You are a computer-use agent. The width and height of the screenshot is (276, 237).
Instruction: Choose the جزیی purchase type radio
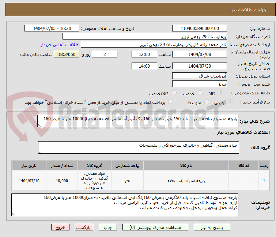(x=230, y=102)
